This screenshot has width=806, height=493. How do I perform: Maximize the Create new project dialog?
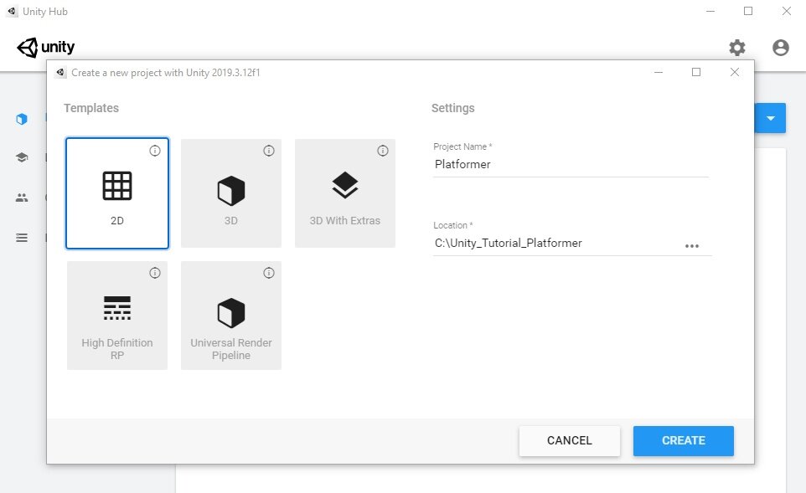tap(696, 73)
